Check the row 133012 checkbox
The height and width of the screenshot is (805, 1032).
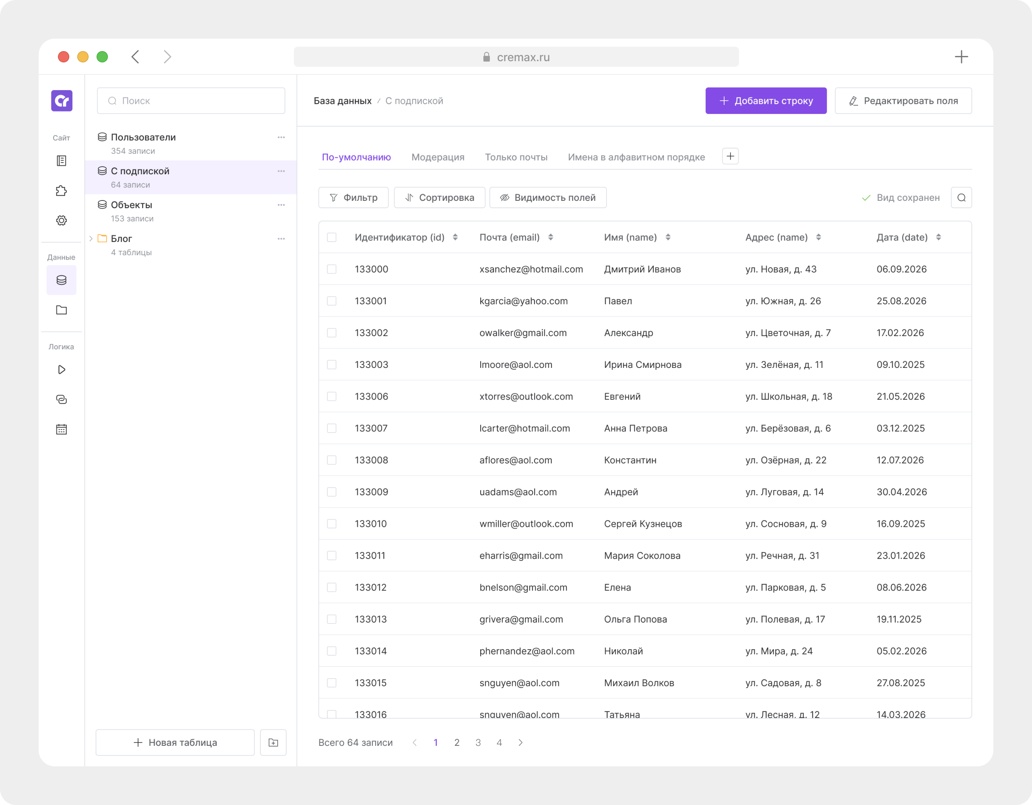(332, 587)
